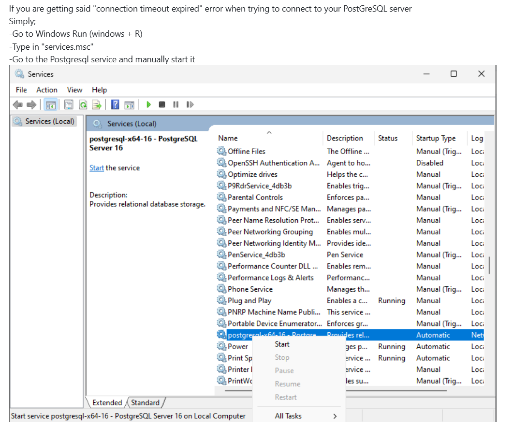Click the Forward arrow in the toolbar
This screenshot has width=513, height=424.
pos(31,104)
